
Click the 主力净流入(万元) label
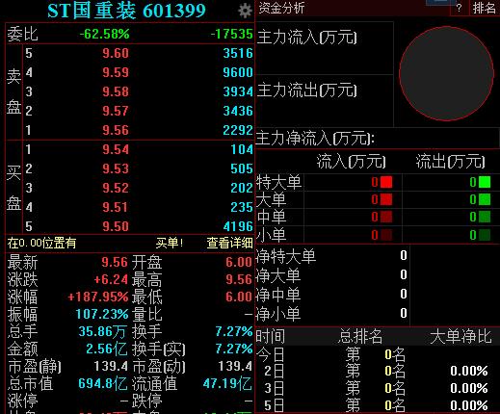tap(315, 139)
